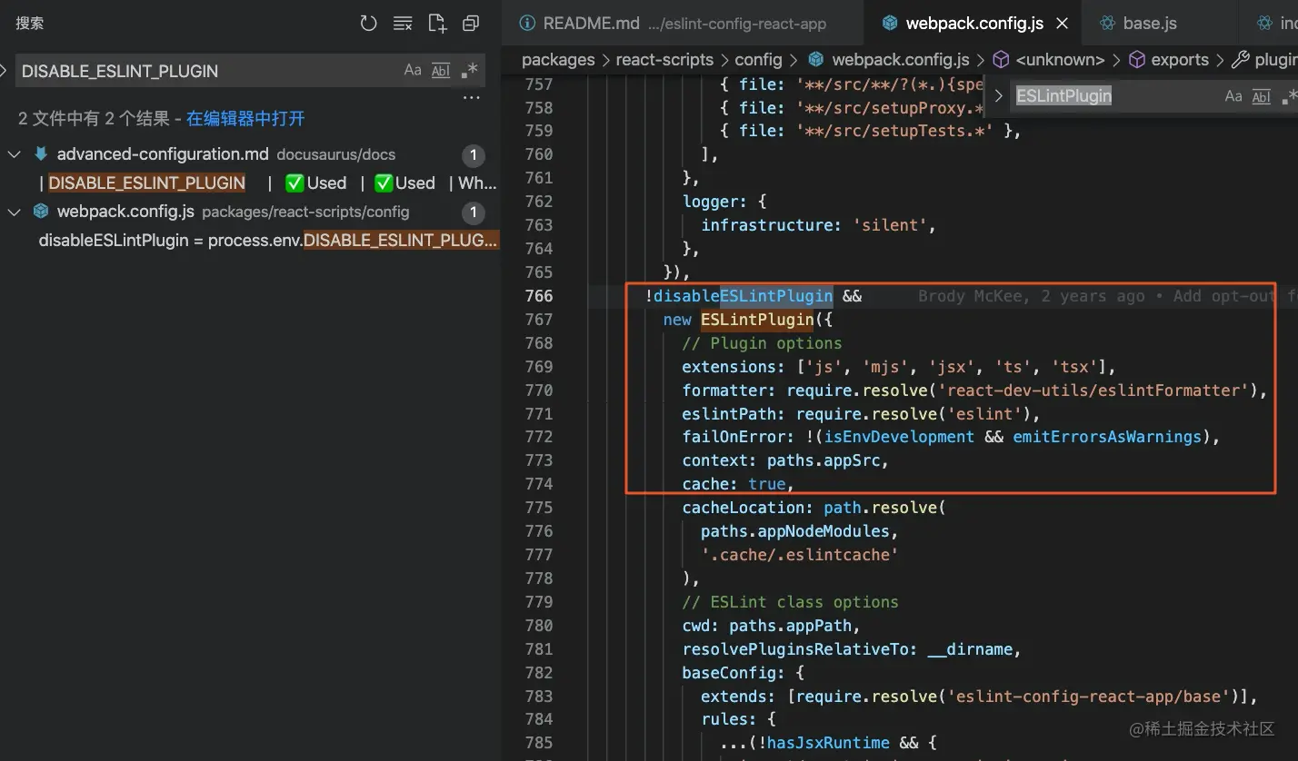1298x761 pixels.
Task: Toggle whole word match in sidebar search
Action: tap(441, 70)
